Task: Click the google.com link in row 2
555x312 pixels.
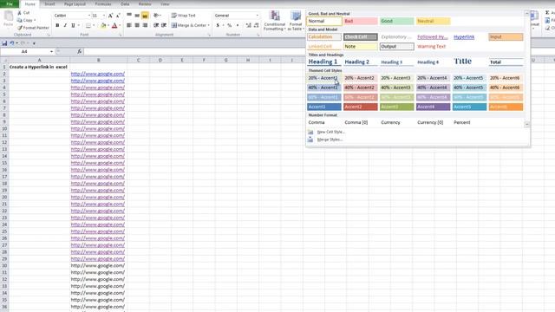Action: tap(98, 74)
